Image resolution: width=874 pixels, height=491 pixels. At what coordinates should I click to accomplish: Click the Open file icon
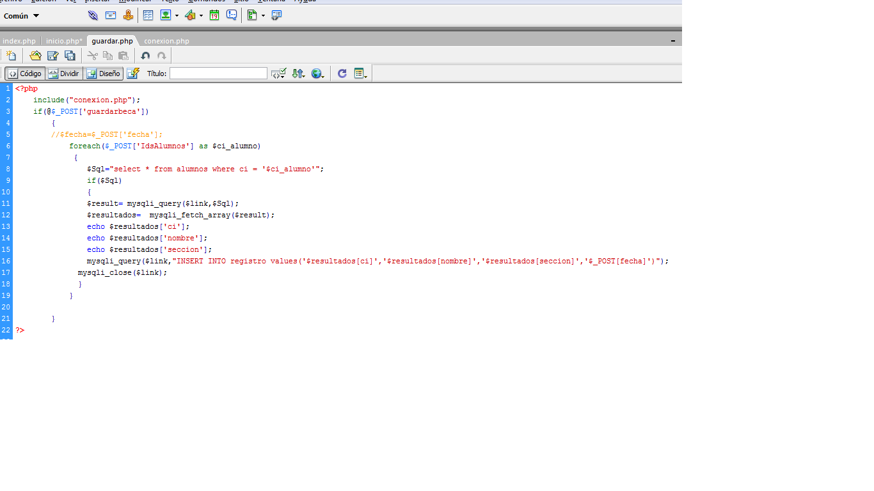tap(36, 56)
